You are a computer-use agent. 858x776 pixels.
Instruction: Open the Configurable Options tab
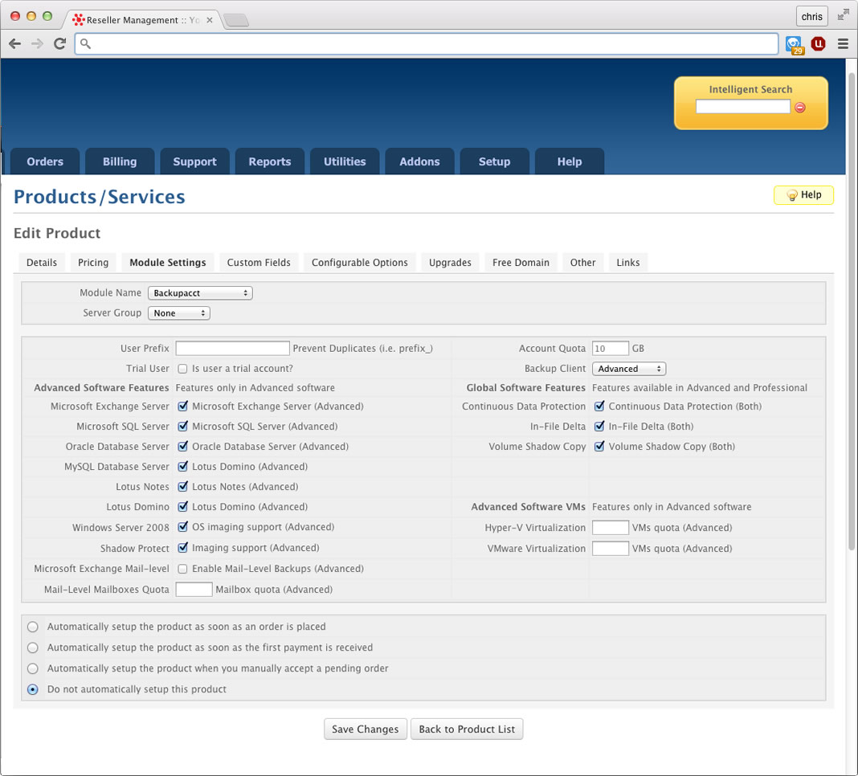click(x=359, y=262)
